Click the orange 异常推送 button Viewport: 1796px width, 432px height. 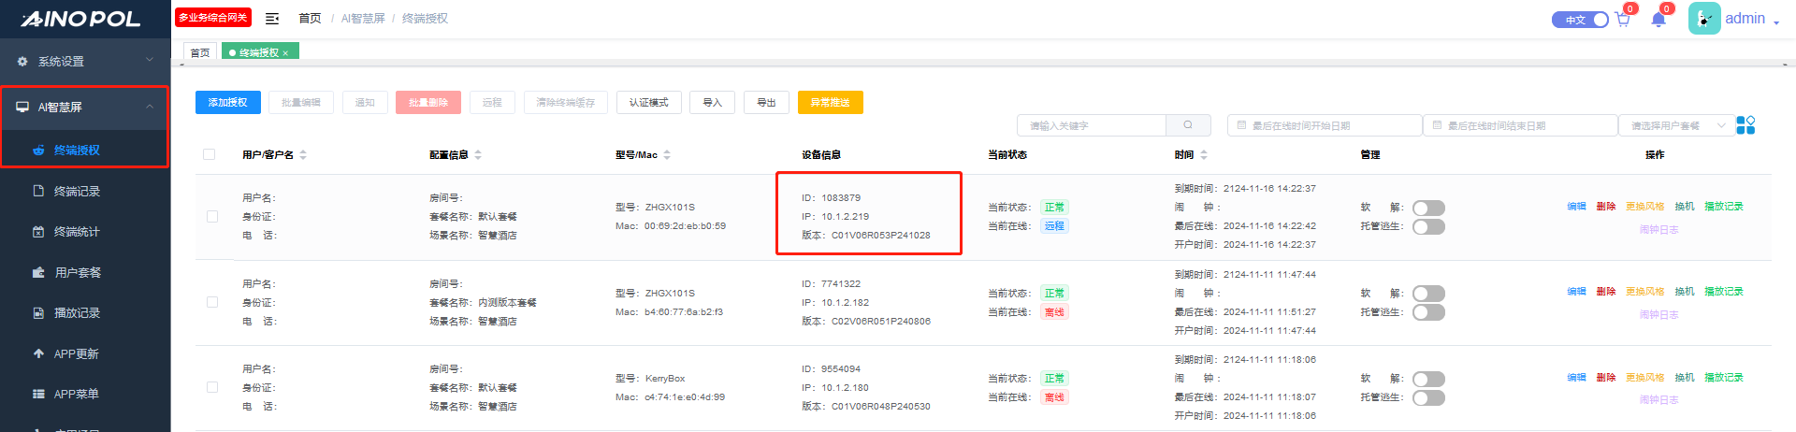point(830,103)
